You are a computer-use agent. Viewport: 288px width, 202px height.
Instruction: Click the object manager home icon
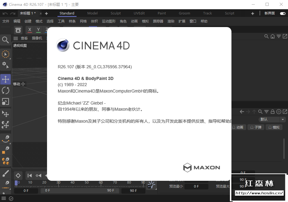pos(273,36)
